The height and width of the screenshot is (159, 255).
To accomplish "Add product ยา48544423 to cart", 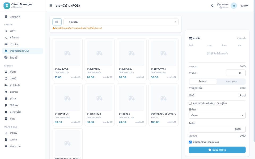I will tap(100, 105).
